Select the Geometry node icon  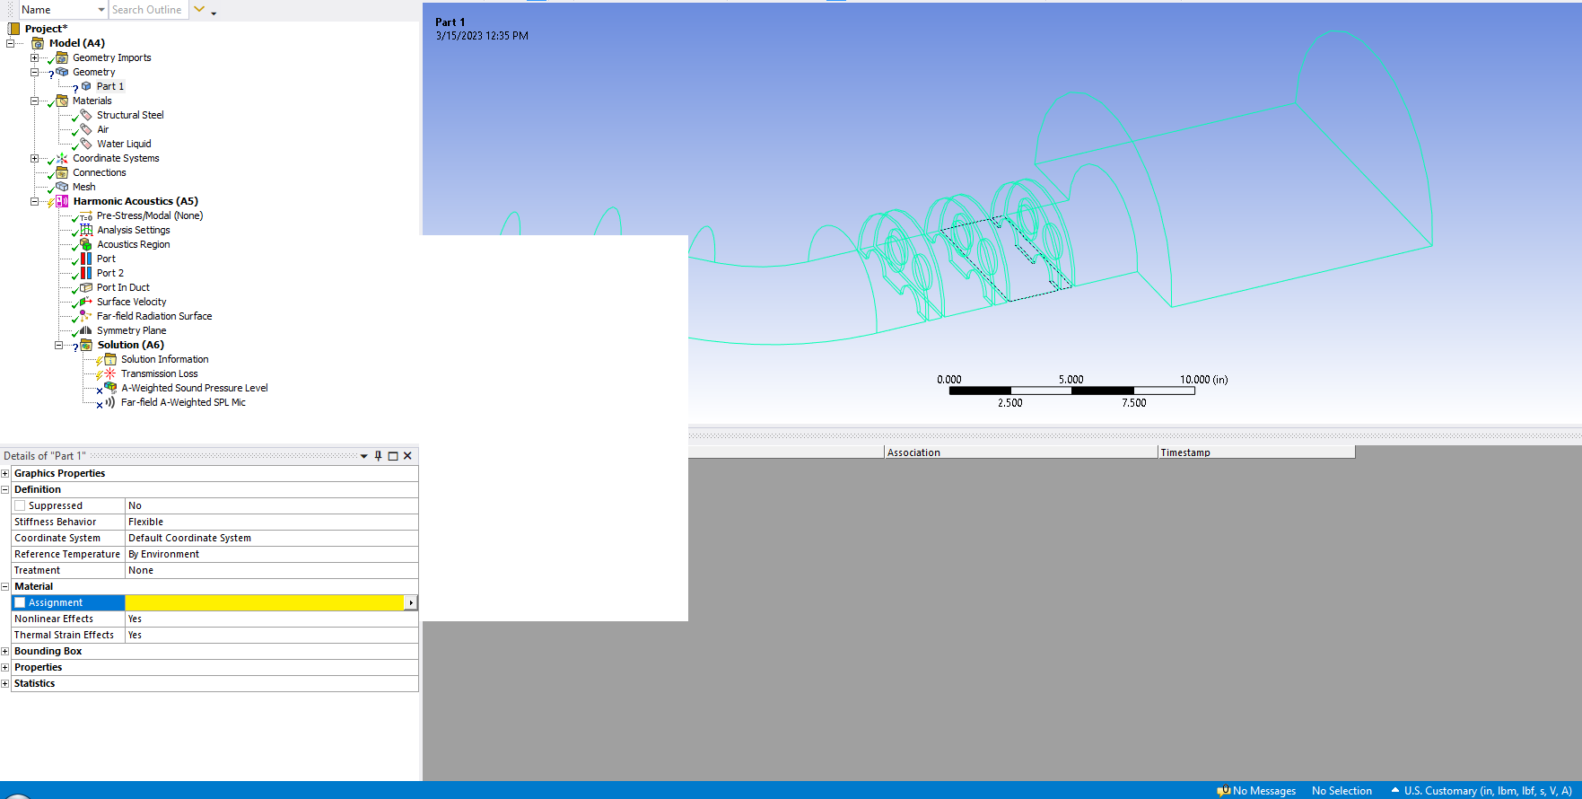tap(62, 72)
